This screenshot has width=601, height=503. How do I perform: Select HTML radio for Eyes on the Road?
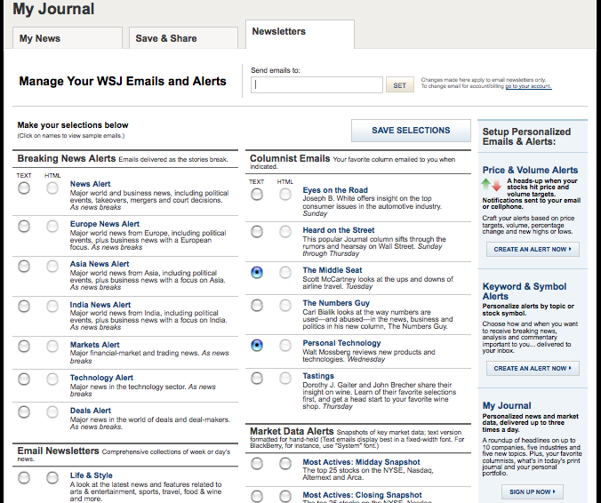(x=285, y=195)
